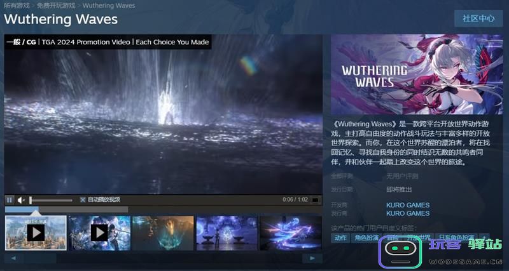The height and width of the screenshot is (271, 509).
Task: Click the Wuthering Waves breadcrumb link
Action: coord(109,6)
